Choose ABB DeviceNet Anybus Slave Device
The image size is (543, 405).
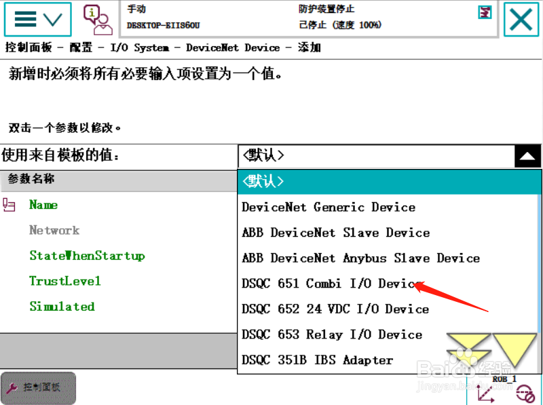click(x=361, y=258)
